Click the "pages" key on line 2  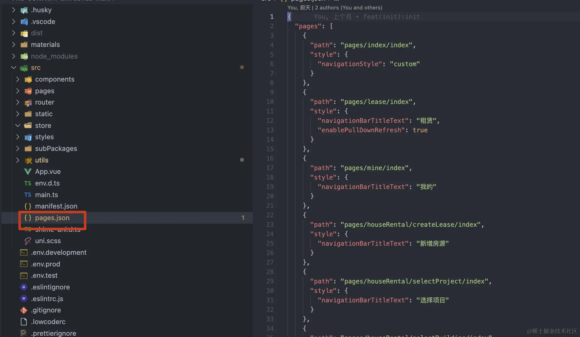point(308,26)
